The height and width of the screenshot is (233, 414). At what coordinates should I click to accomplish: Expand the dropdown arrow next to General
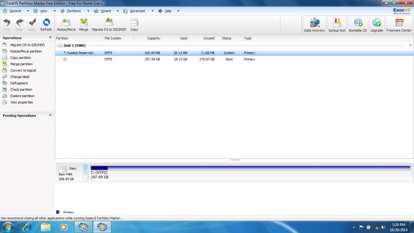(28, 11)
